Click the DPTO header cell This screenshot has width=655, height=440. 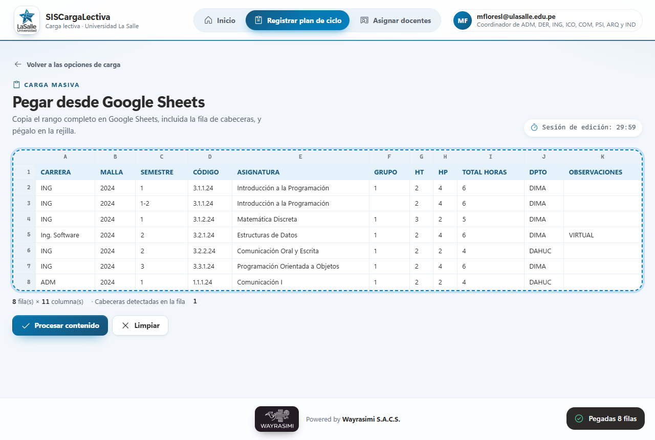(x=544, y=172)
